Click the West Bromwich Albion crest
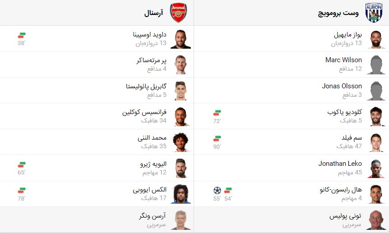Image resolution: width=389 pixels, height=233 pixels. [x=374, y=13]
